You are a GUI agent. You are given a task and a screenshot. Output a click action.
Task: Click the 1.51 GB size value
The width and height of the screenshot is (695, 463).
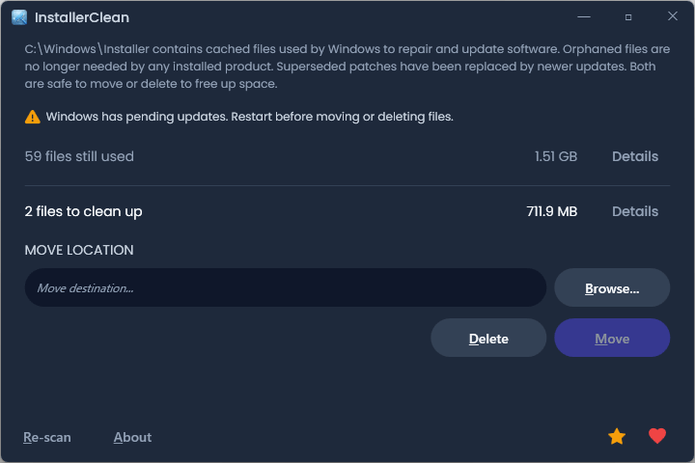pyautogui.click(x=556, y=156)
